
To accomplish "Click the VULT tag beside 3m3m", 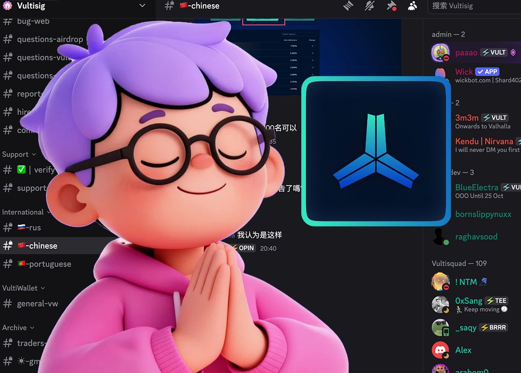I will coord(495,118).
